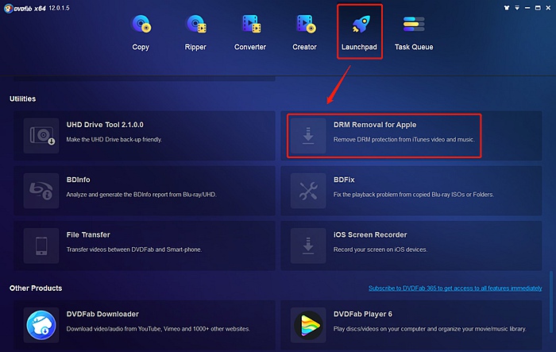Click the DRM Removal download arrow icon
Image resolution: width=556 pixels, height=352 pixels.
coord(308,136)
